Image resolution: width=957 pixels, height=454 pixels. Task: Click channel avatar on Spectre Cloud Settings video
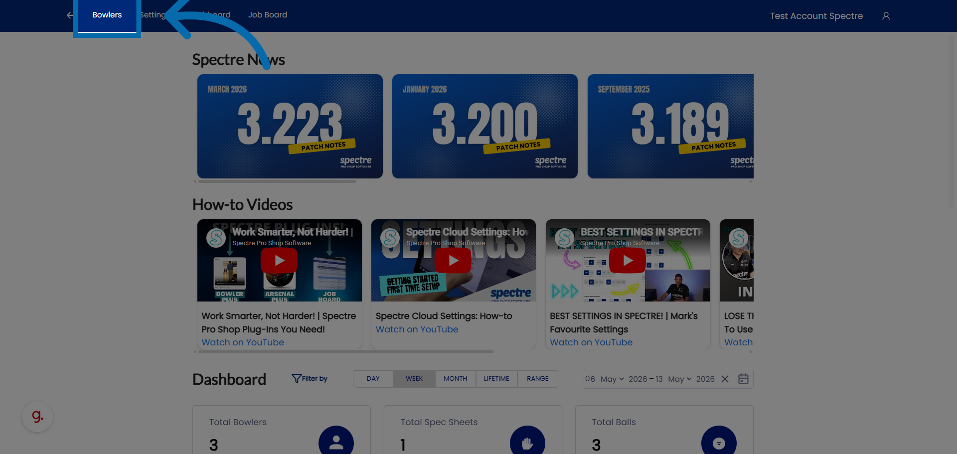click(x=390, y=238)
